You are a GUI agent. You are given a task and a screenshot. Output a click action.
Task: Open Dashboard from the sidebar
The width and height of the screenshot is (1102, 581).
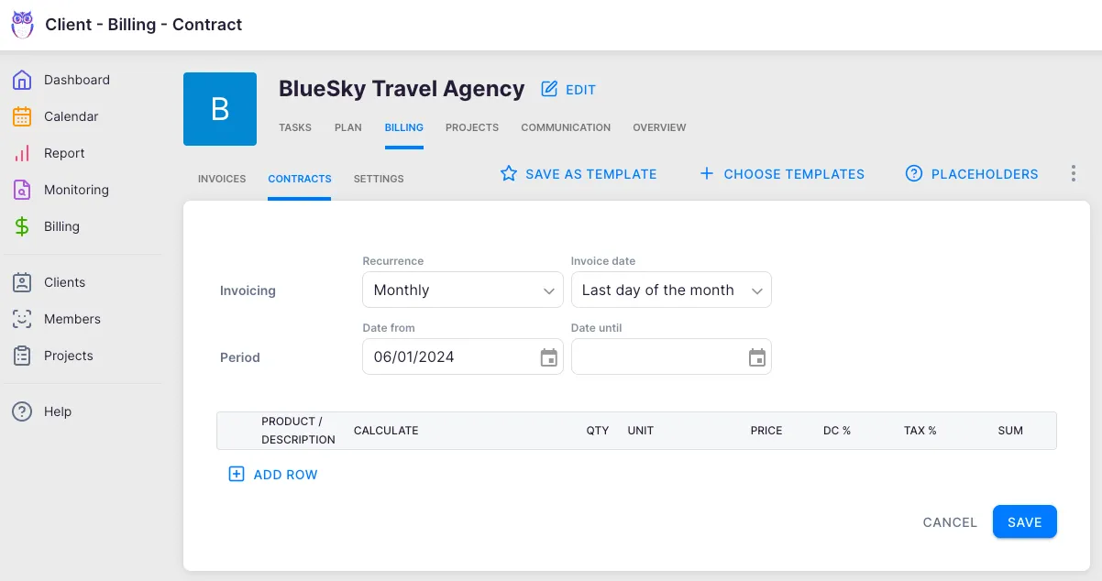[76, 80]
